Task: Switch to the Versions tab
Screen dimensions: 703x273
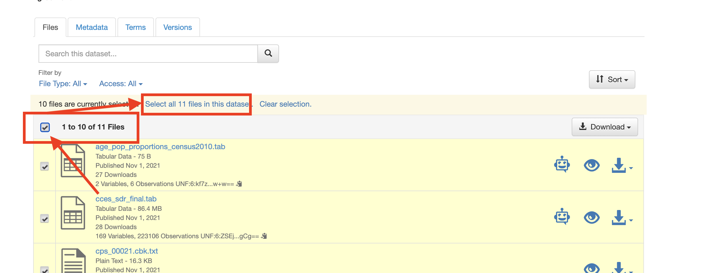Action: pyautogui.click(x=177, y=27)
